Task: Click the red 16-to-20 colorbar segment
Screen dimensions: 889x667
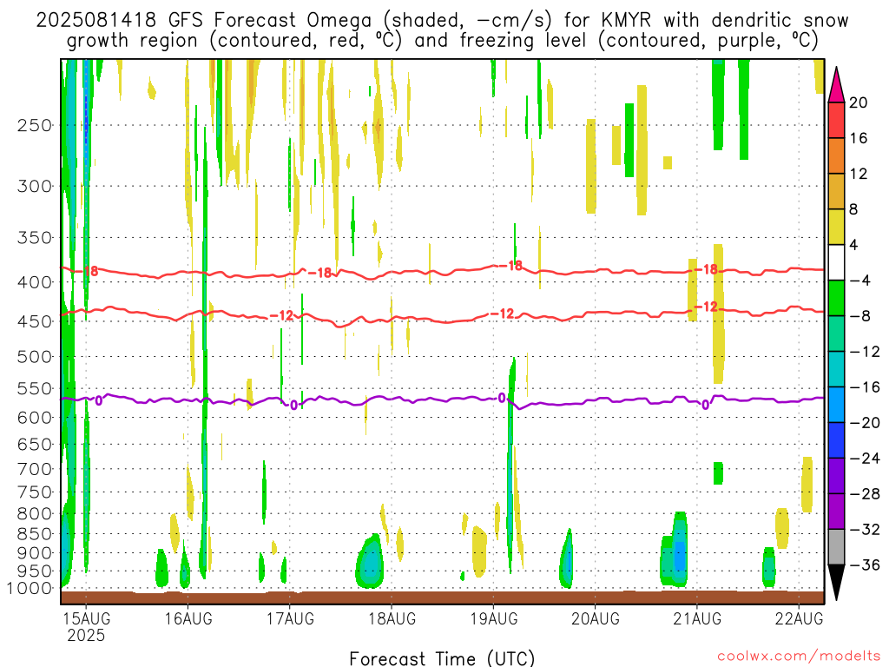Action: [x=836, y=120]
